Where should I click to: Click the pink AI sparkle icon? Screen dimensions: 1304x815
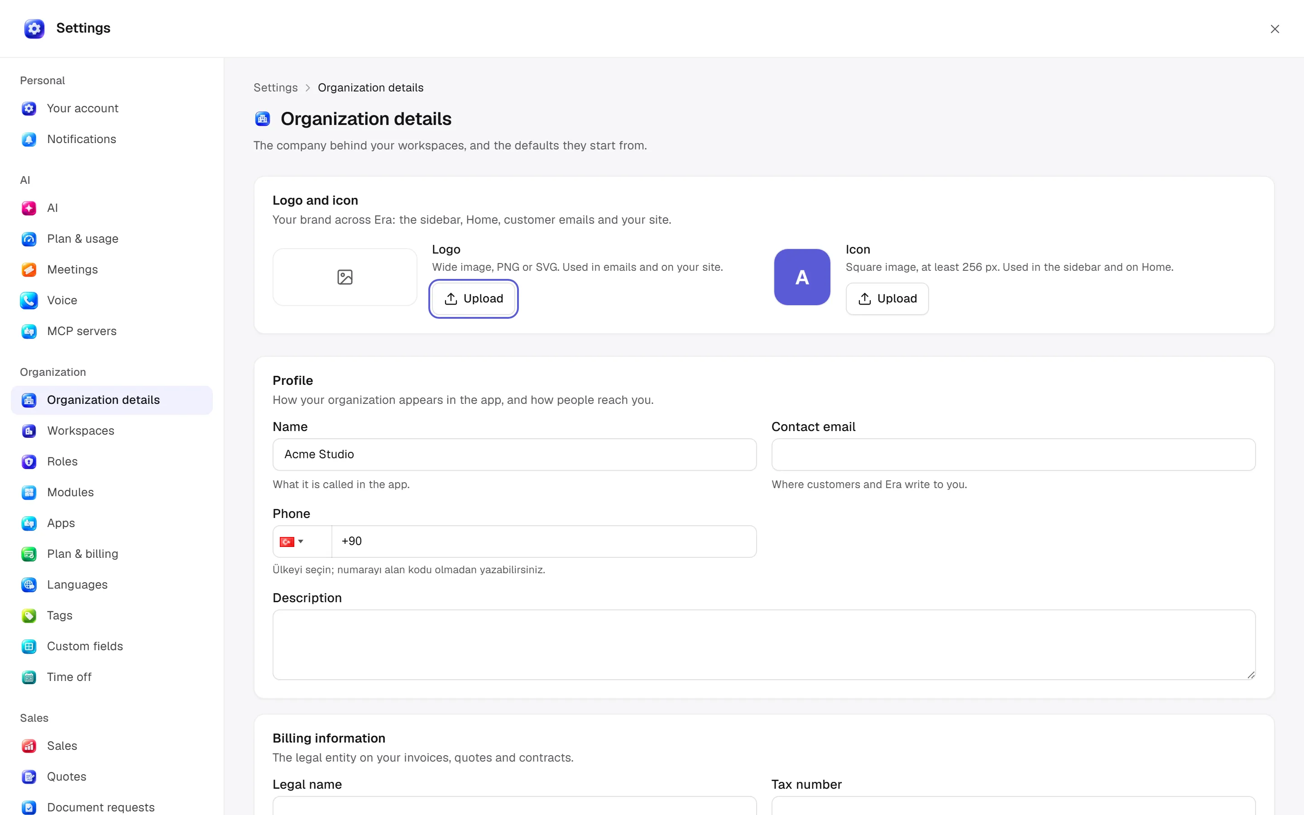click(x=29, y=208)
